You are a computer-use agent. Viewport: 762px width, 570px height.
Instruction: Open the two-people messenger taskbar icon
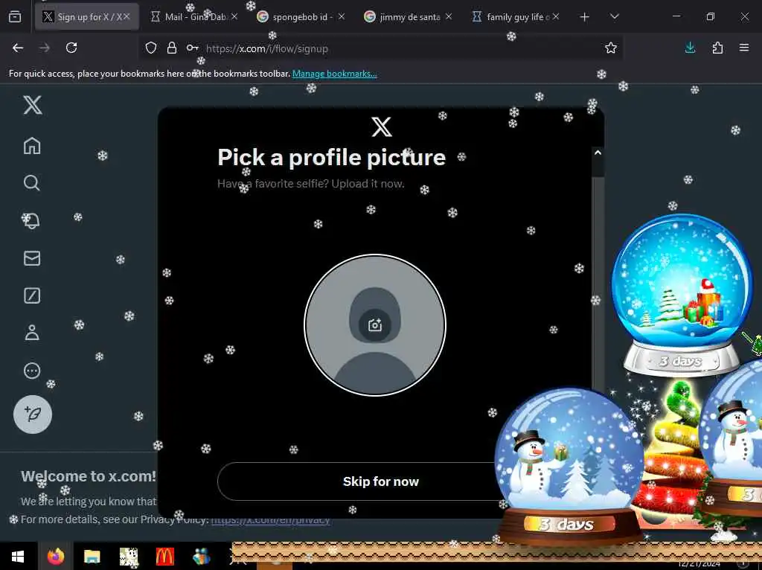click(201, 557)
